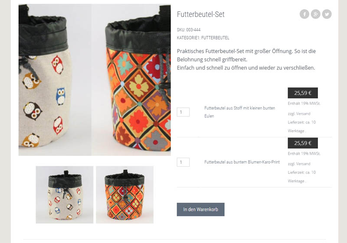Image resolution: width=347 pixels, height=243 pixels.
Task: Select flower-check print bag thumbnail
Action: (125, 194)
